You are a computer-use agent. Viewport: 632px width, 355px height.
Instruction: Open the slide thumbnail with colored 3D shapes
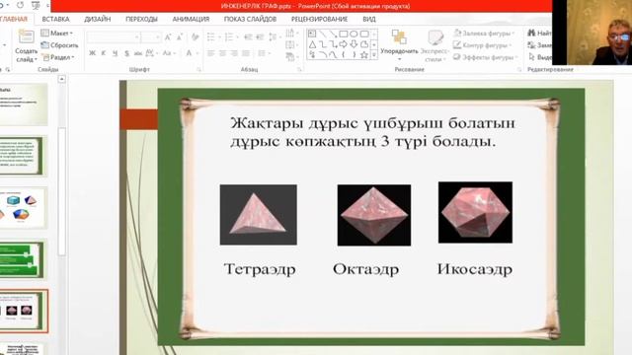point(23,208)
